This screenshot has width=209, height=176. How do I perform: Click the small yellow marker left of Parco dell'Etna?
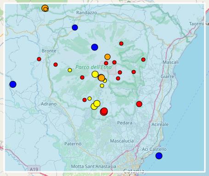pyautogui.click(x=70, y=70)
